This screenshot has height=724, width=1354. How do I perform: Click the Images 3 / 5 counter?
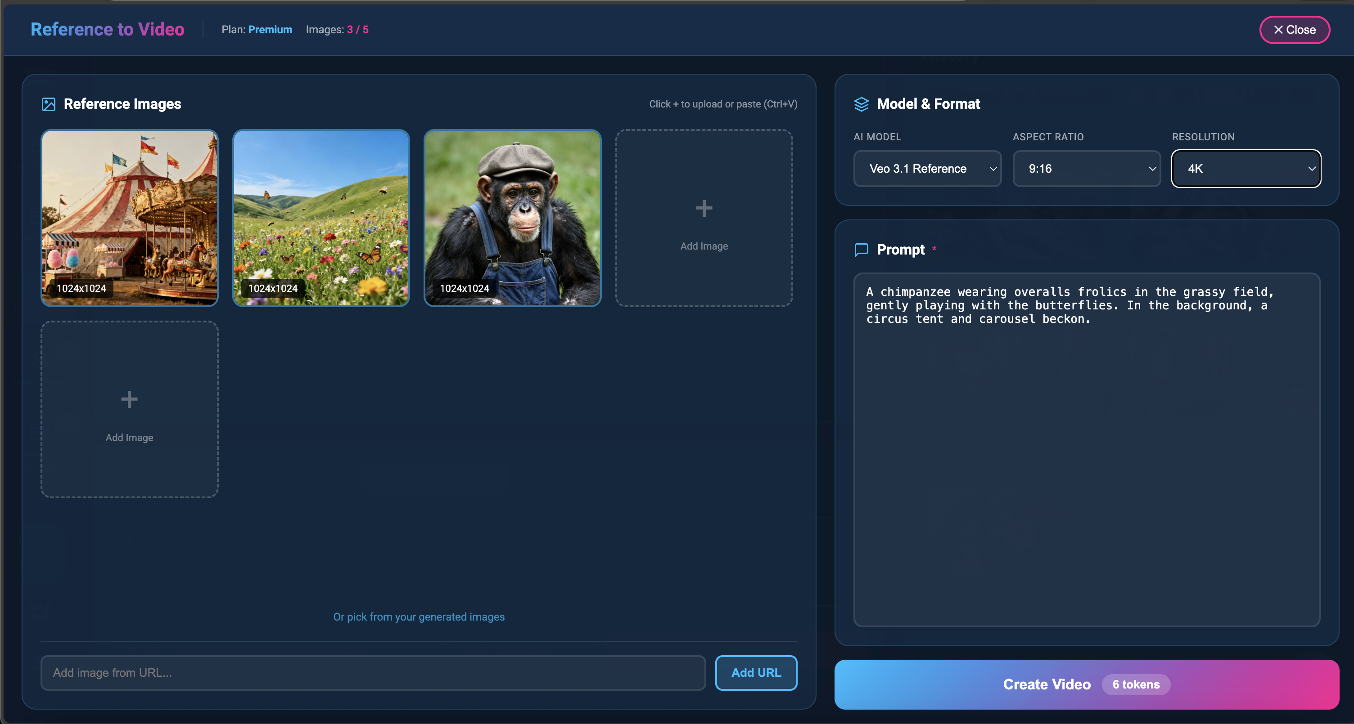[336, 29]
